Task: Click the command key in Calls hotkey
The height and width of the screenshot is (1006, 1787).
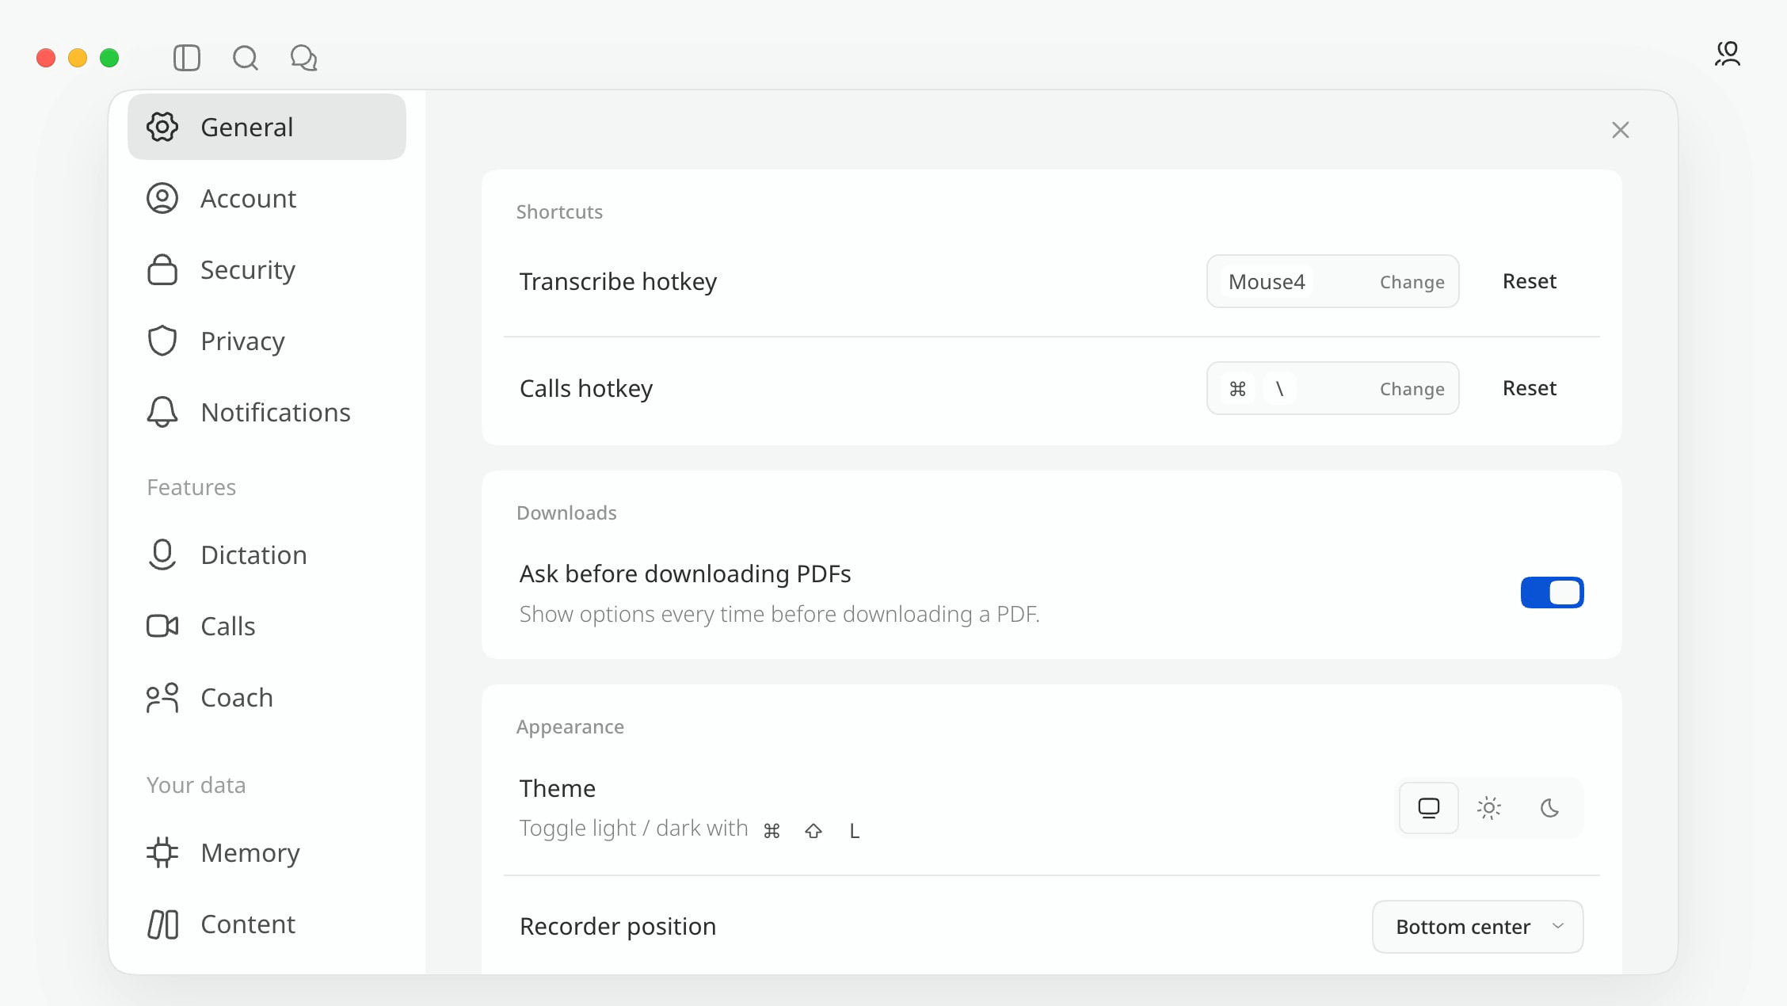Action: point(1237,389)
